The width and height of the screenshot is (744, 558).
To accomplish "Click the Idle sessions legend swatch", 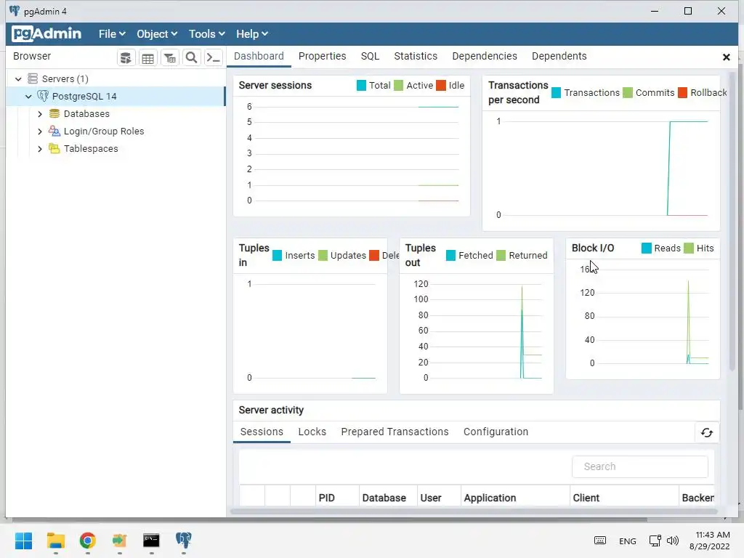I will [x=441, y=86].
